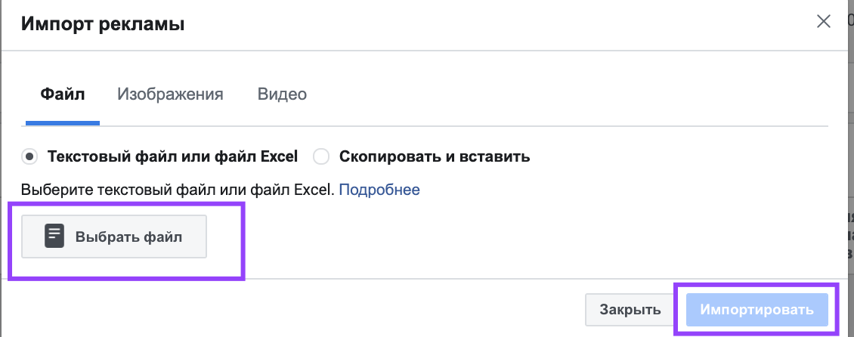Image resolution: width=854 pixels, height=337 pixels.
Task: Switch to the Файл tab
Action: click(x=63, y=94)
